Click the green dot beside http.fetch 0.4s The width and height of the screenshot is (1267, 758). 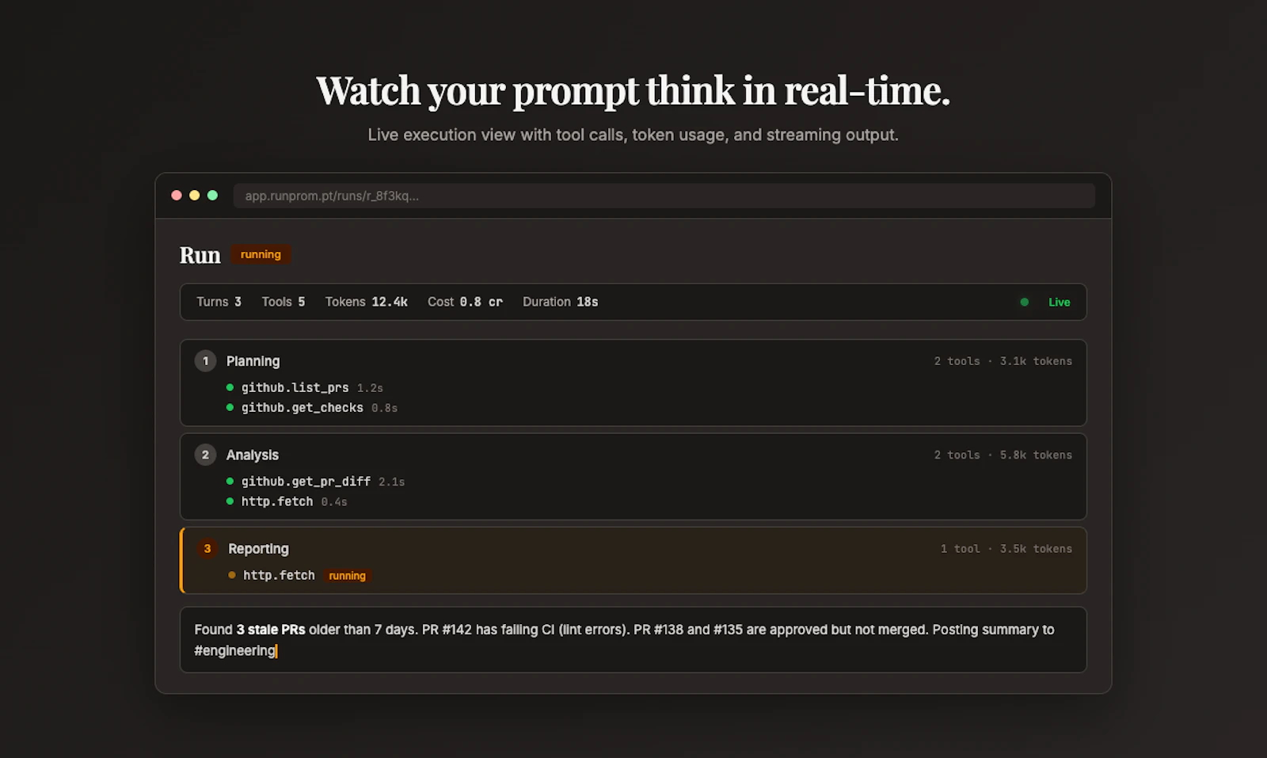pyautogui.click(x=230, y=501)
